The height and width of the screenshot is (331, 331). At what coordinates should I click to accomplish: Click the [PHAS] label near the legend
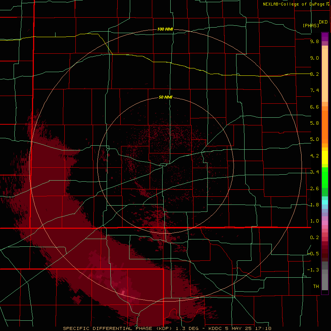[x=311, y=25]
